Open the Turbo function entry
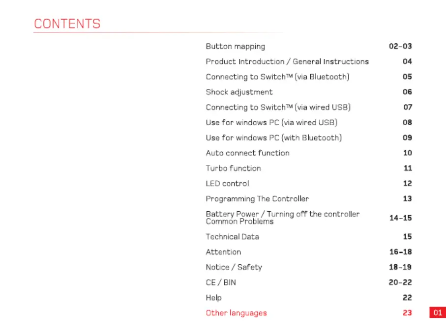446x334 pixels. click(233, 168)
